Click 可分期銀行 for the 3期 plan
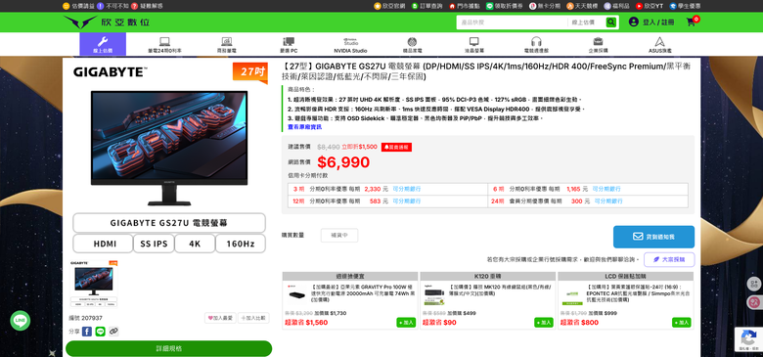763x357 pixels. coord(406,189)
